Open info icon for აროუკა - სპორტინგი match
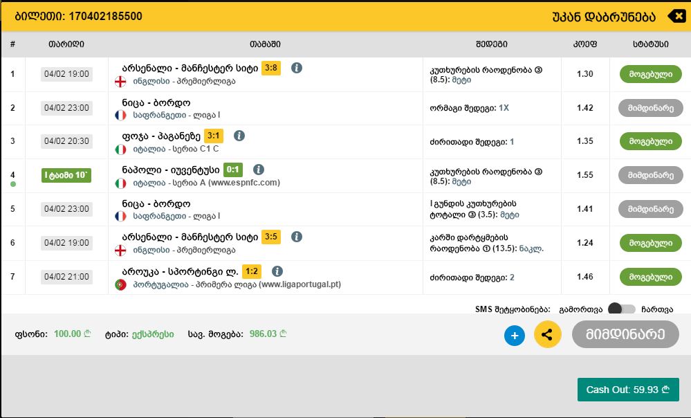 click(277, 271)
